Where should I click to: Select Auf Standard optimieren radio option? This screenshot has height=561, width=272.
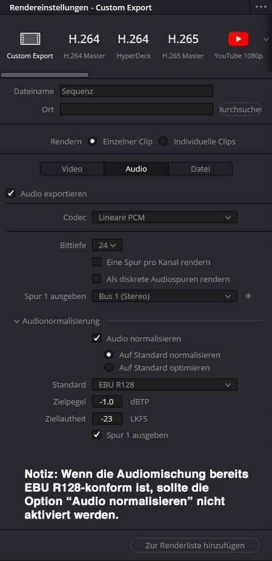(108, 368)
